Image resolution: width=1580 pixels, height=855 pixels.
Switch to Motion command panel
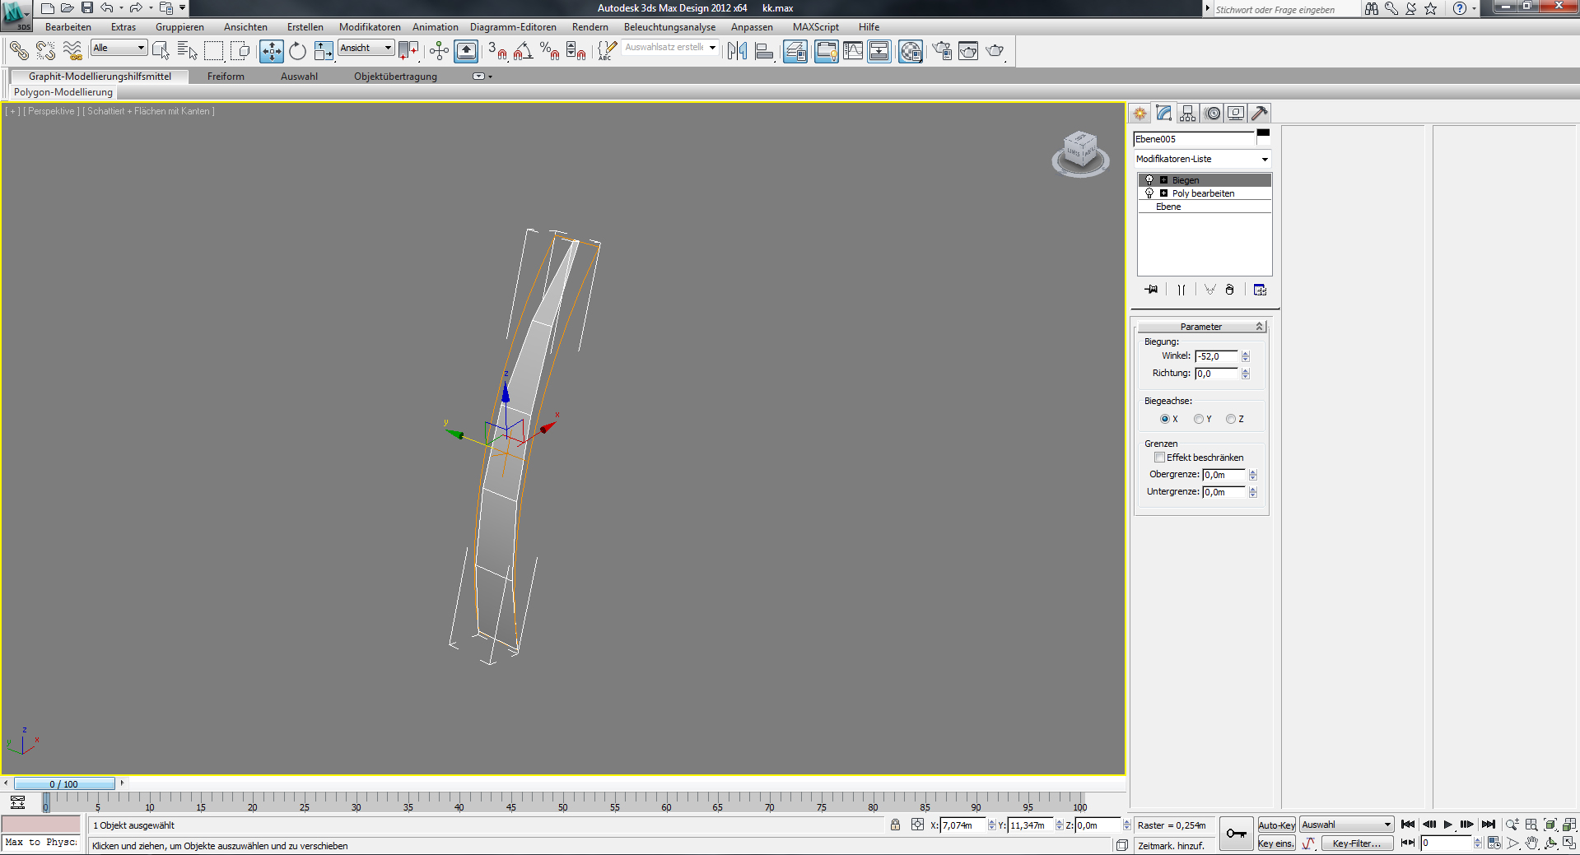[1212, 114]
